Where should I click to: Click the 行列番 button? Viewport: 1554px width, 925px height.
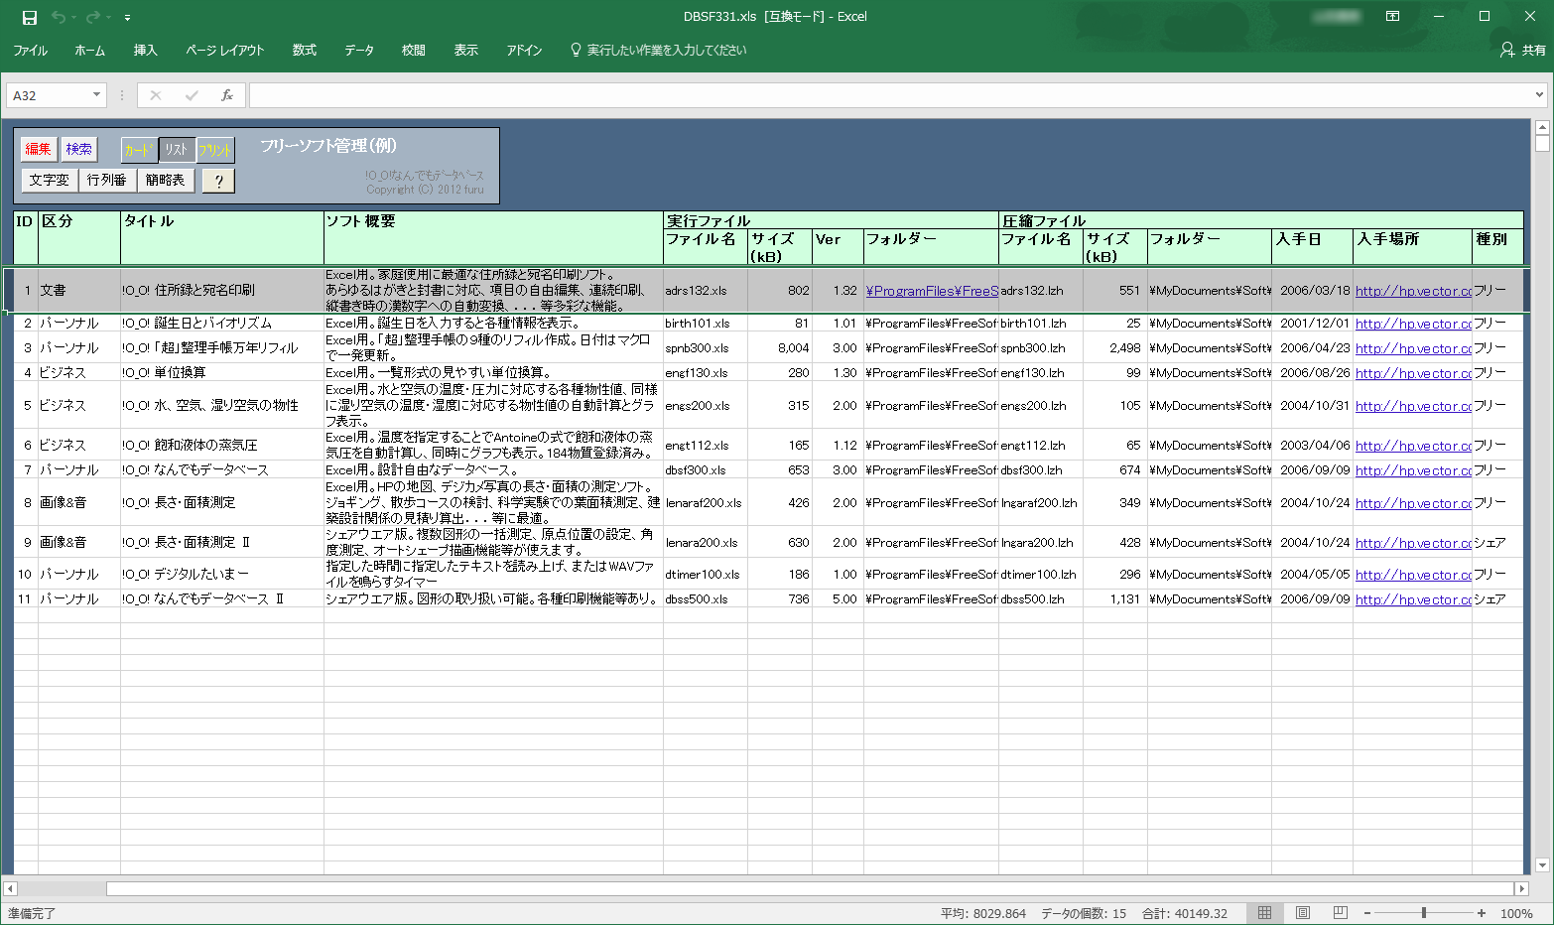pos(106,180)
